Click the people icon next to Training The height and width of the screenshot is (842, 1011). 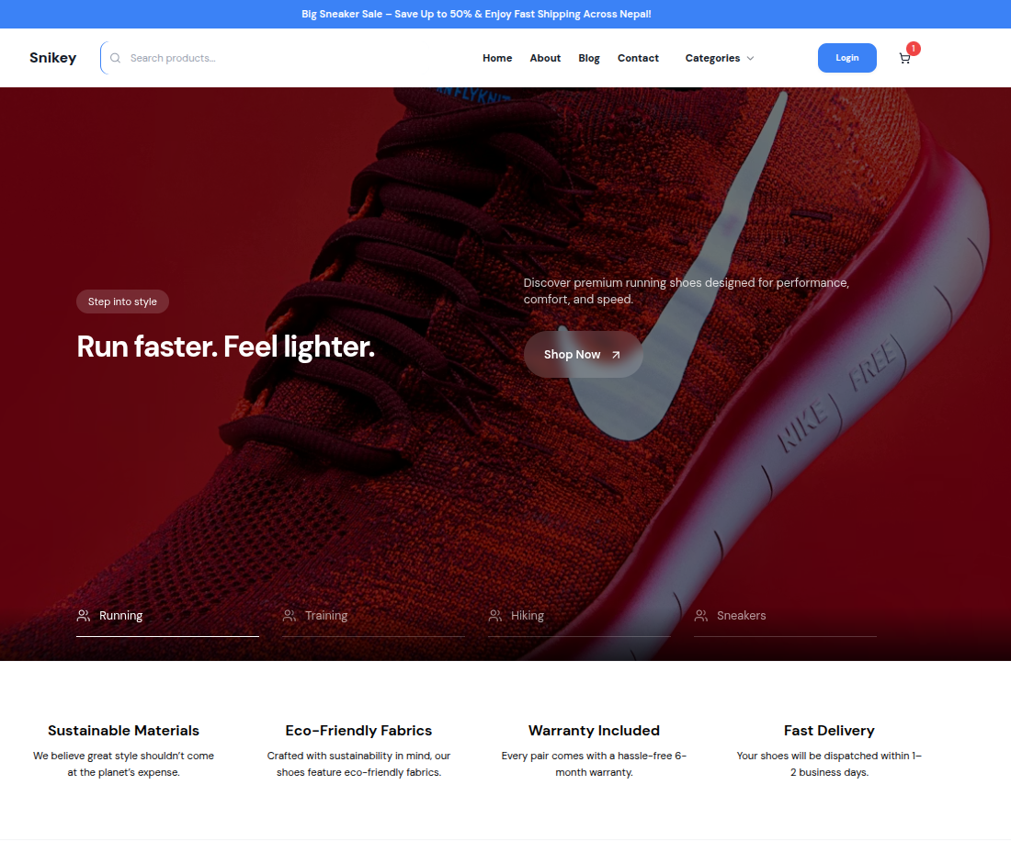290,616
